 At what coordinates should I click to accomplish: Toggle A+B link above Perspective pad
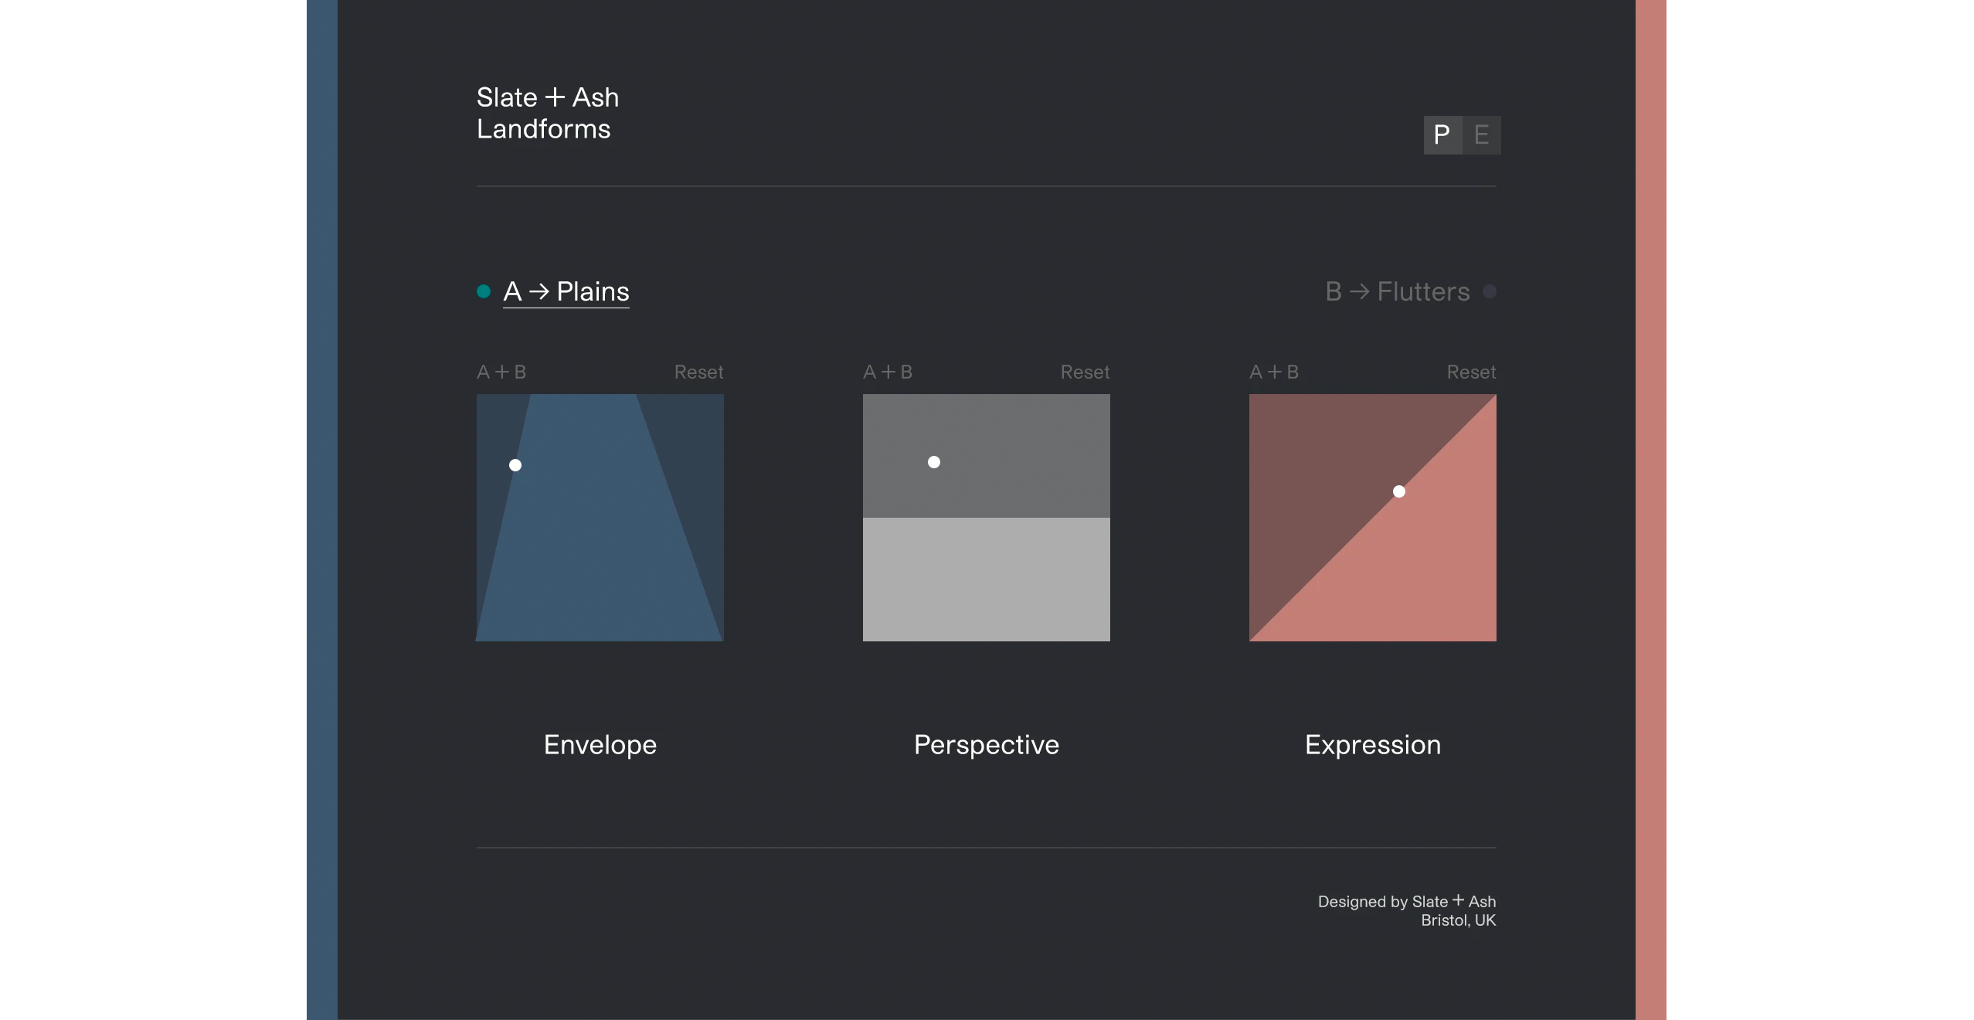pyautogui.click(x=888, y=372)
